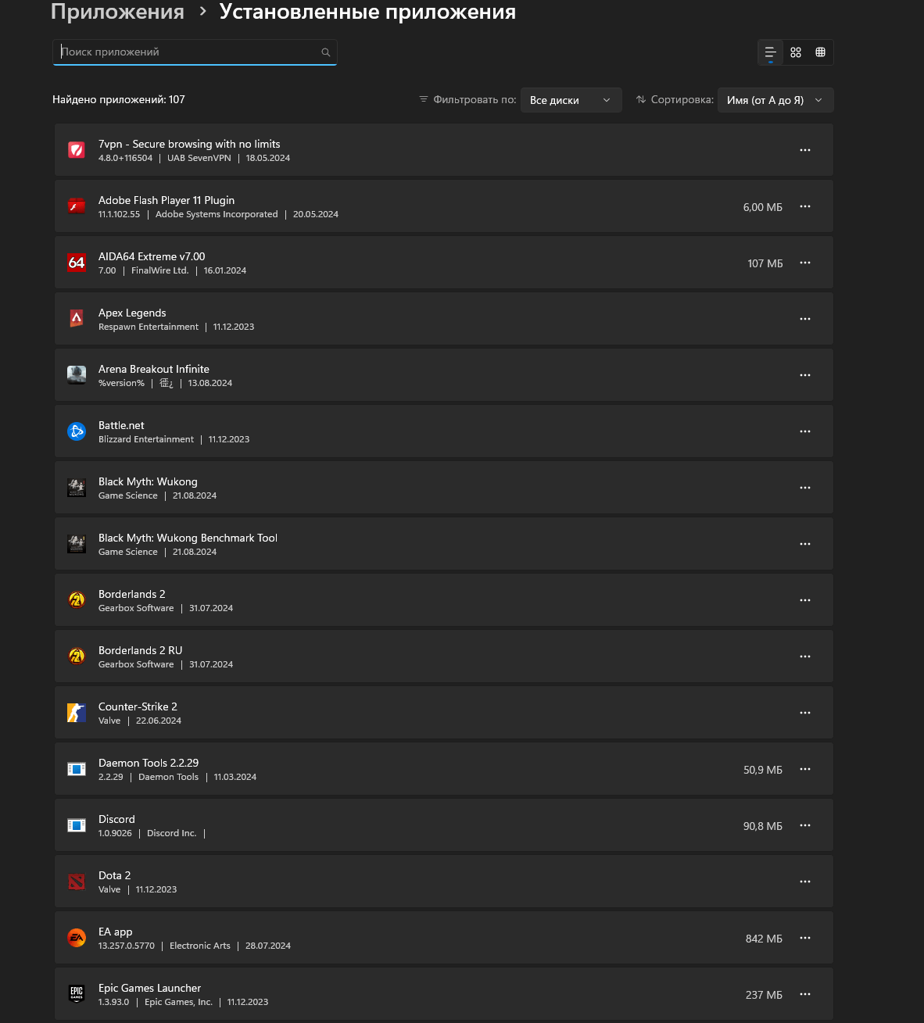Click the Black Myth: Wukong game icon
This screenshot has height=1023, width=924.
point(77,488)
